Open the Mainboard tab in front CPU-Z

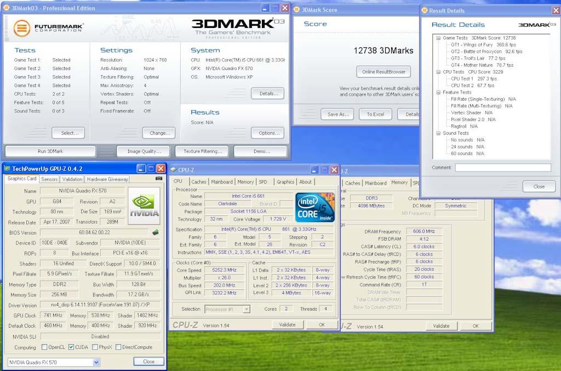point(222,182)
